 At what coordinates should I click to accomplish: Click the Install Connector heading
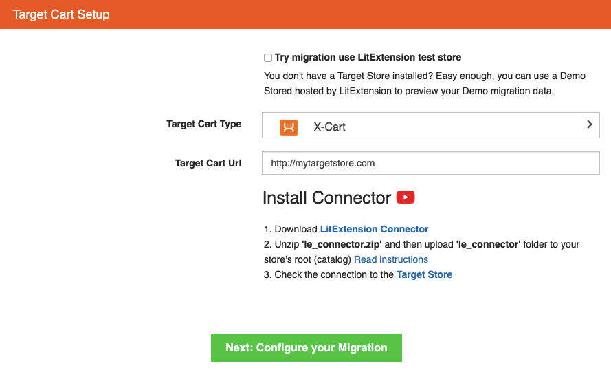tap(326, 198)
